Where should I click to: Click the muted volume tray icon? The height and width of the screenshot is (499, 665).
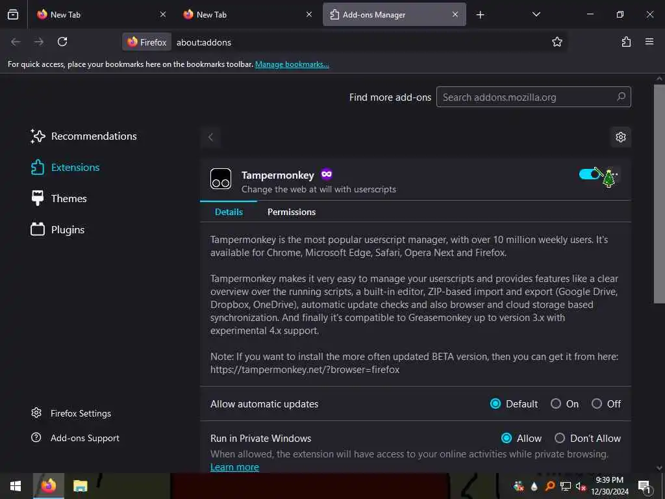click(581, 486)
